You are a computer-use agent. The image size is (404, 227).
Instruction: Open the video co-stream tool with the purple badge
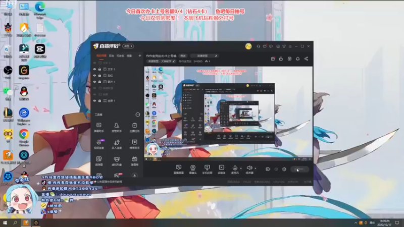[99, 144]
